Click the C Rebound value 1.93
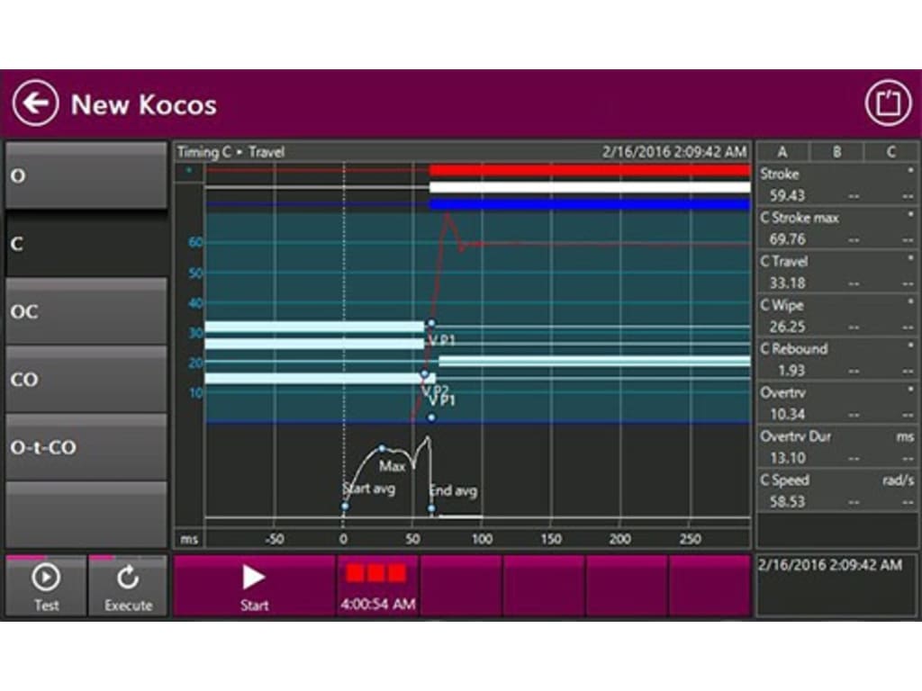This screenshot has height=691, width=922. pyautogui.click(x=791, y=371)
